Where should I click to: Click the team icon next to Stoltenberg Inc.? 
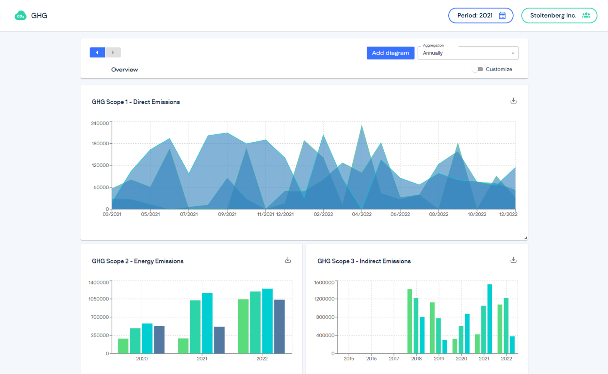pyautogui.click(x=587, y=15)
